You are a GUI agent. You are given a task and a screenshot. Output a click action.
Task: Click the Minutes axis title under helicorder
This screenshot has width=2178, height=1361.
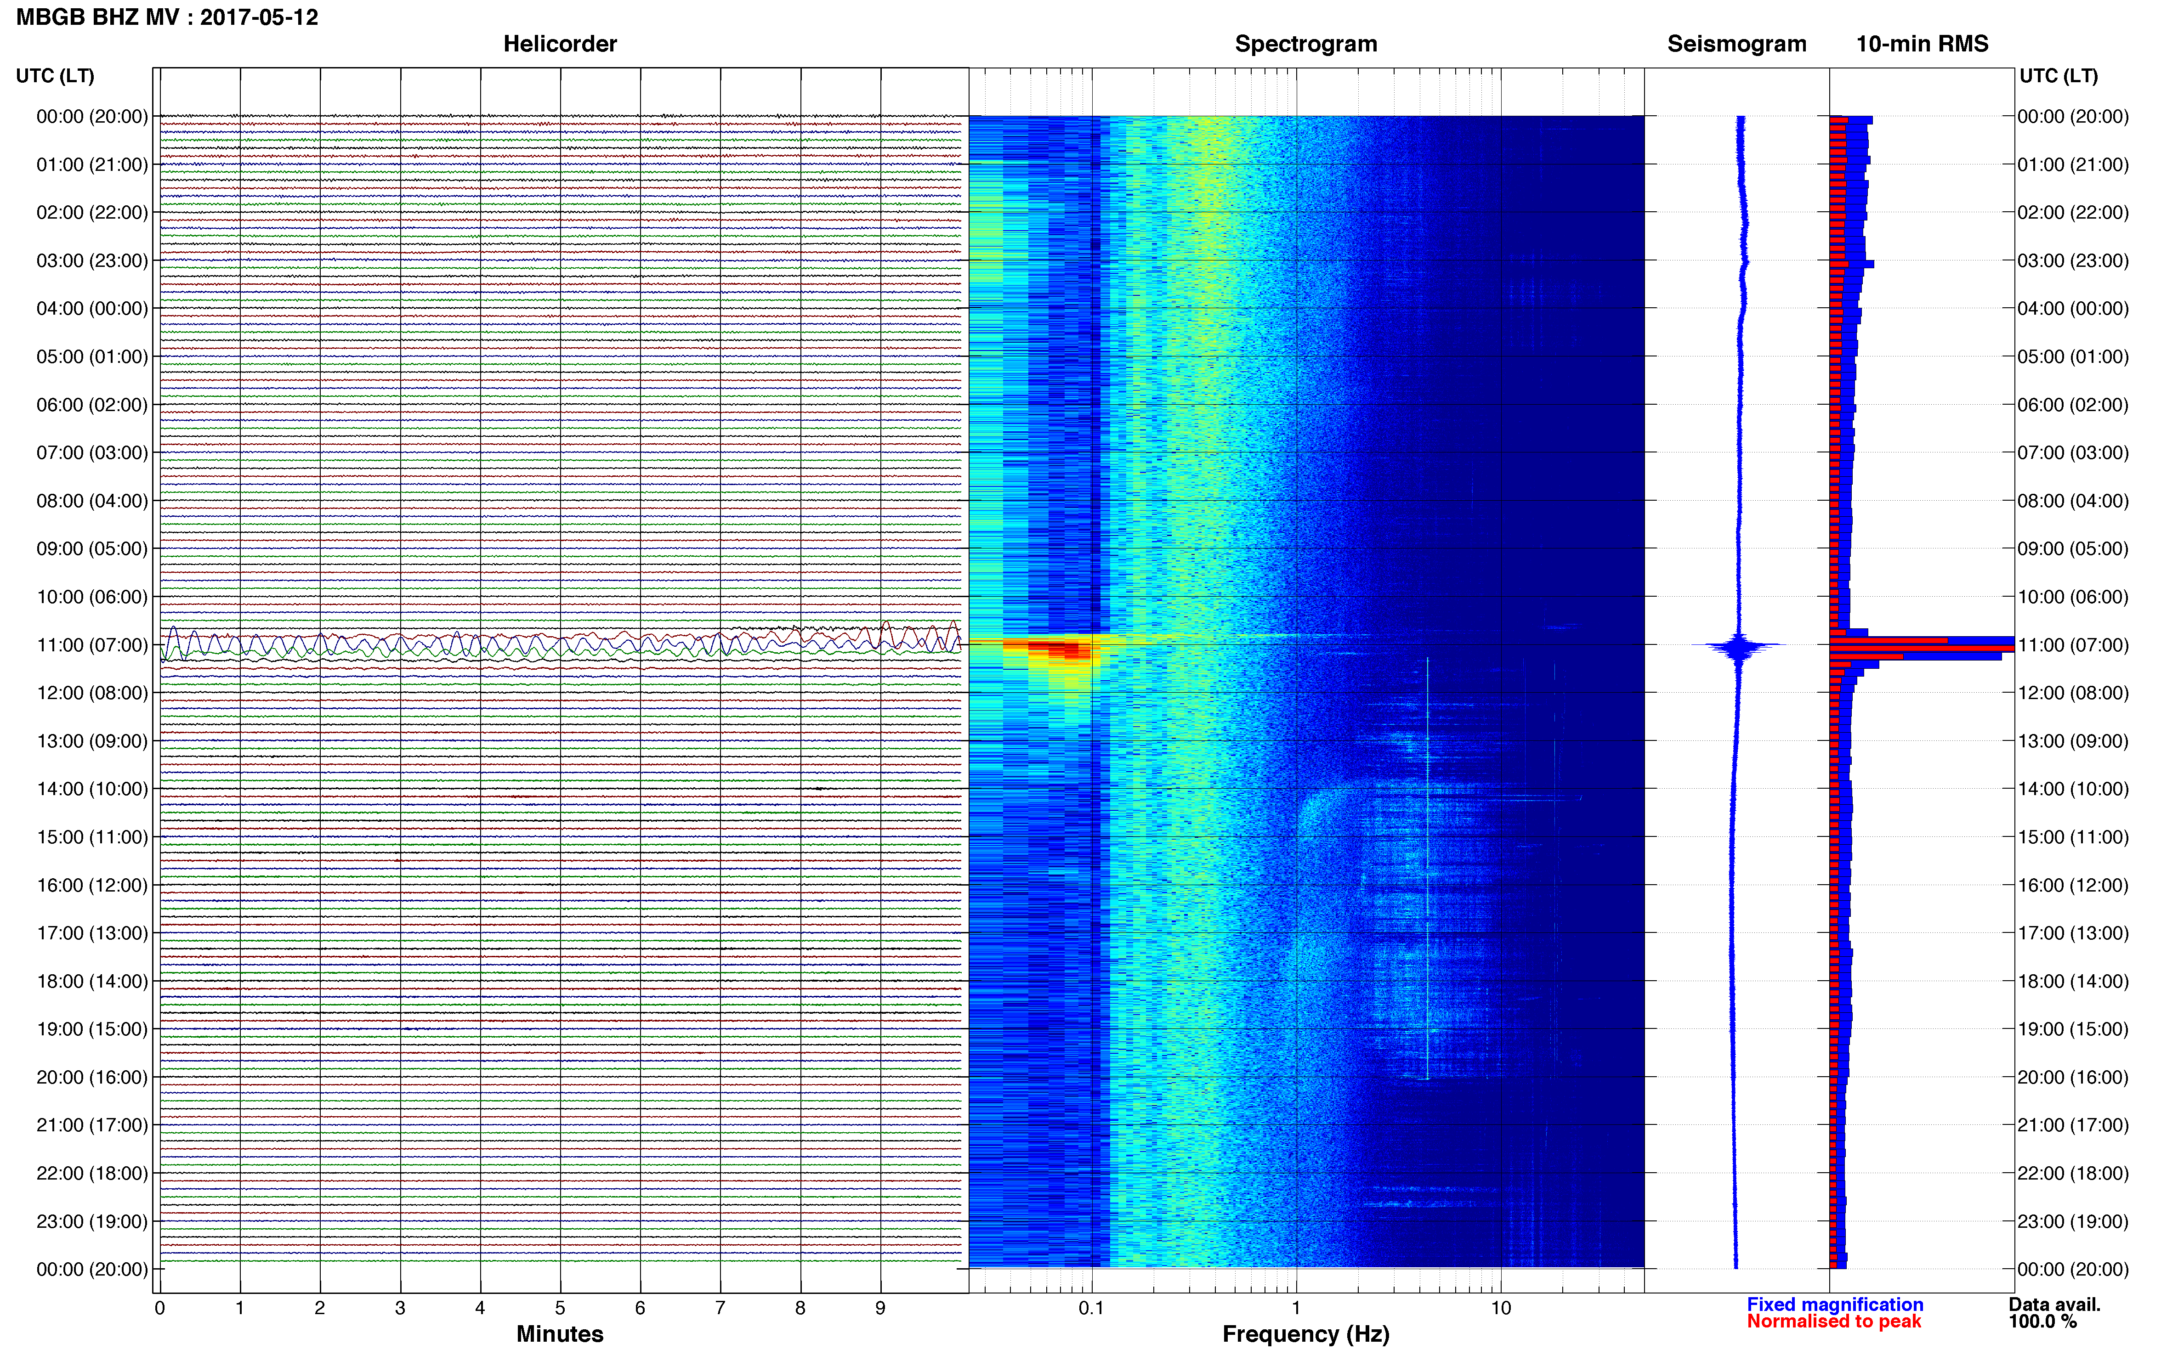[x=559, y=1334]
